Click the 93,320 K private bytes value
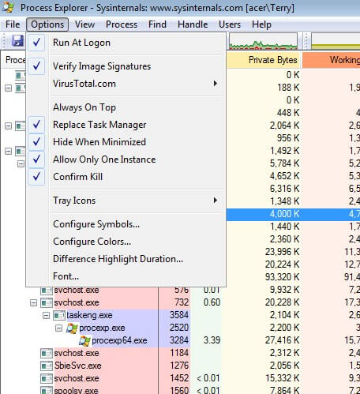Viewport: 360px width, 394px height. pos(282,277)
